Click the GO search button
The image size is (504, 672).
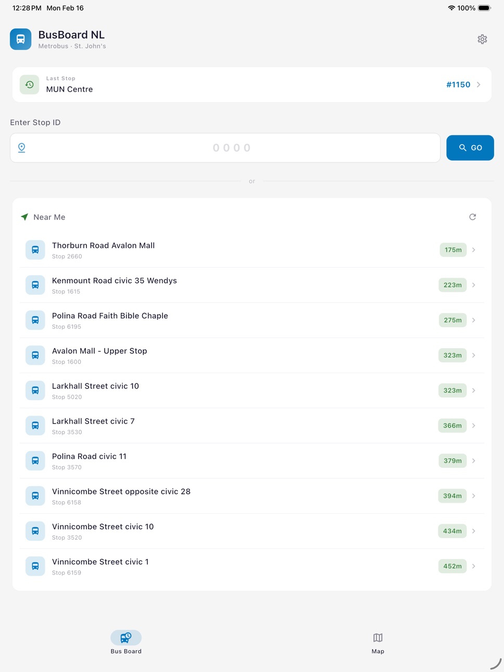[x=470, y=148]
